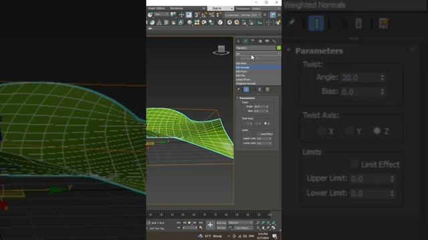Click the Angle spinner arrows
This screenshot has width=428, height=240.
[267, 107]
